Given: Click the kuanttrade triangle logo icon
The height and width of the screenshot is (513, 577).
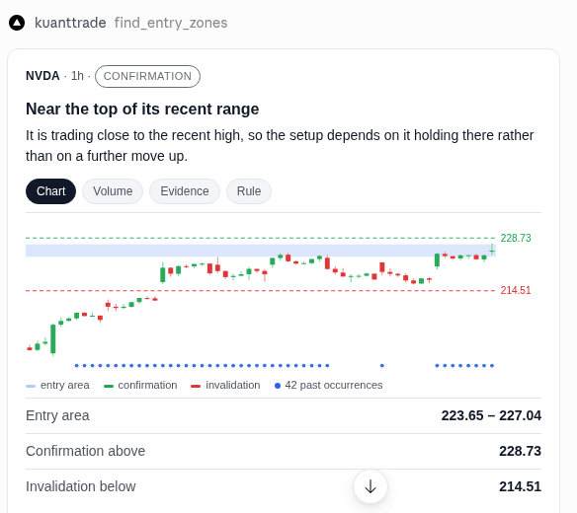Looking at the screenshot, I should click(17, 23).
